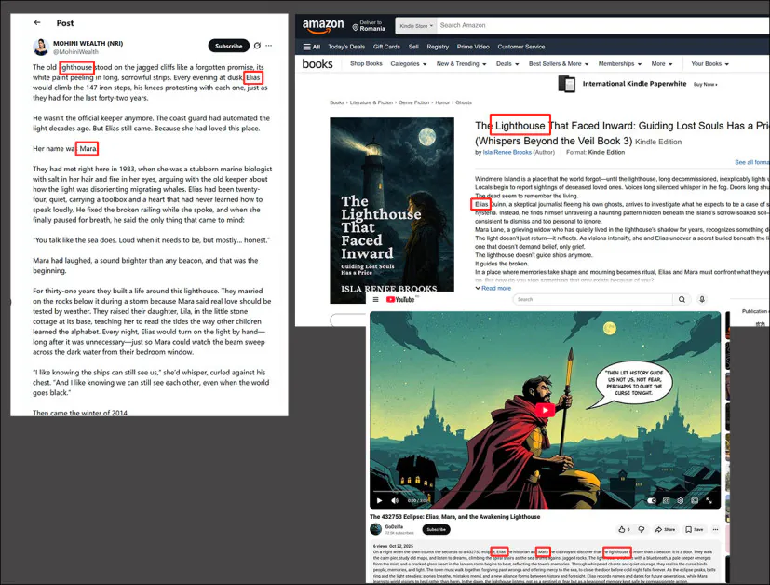
Task: Open Books breadcrumb
Action: [337, 102]
